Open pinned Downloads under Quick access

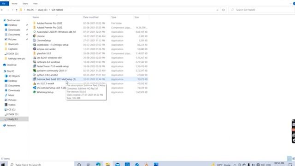click(x=14, y=30)
